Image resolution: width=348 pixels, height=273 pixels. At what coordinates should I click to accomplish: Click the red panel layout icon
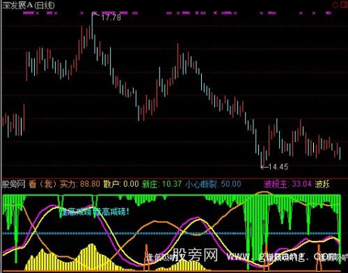coord(345,5)
